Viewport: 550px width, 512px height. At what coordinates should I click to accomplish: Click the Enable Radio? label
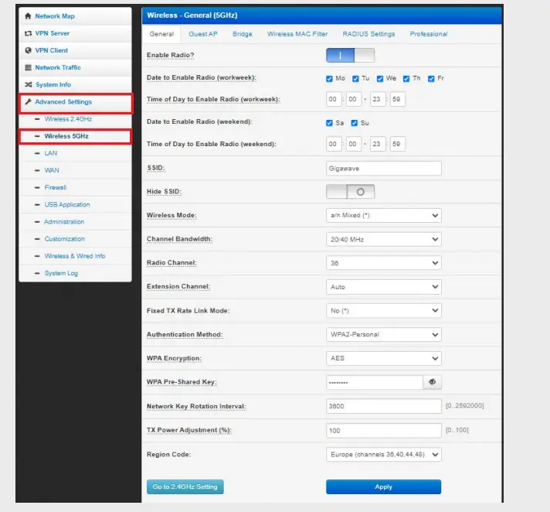coord(170,55)
